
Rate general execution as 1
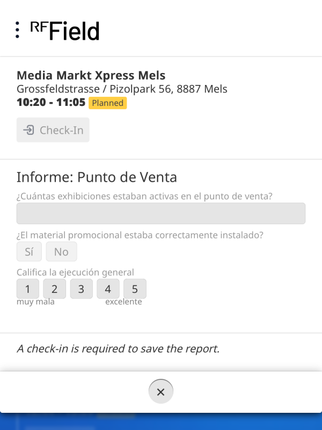(28, 289)
